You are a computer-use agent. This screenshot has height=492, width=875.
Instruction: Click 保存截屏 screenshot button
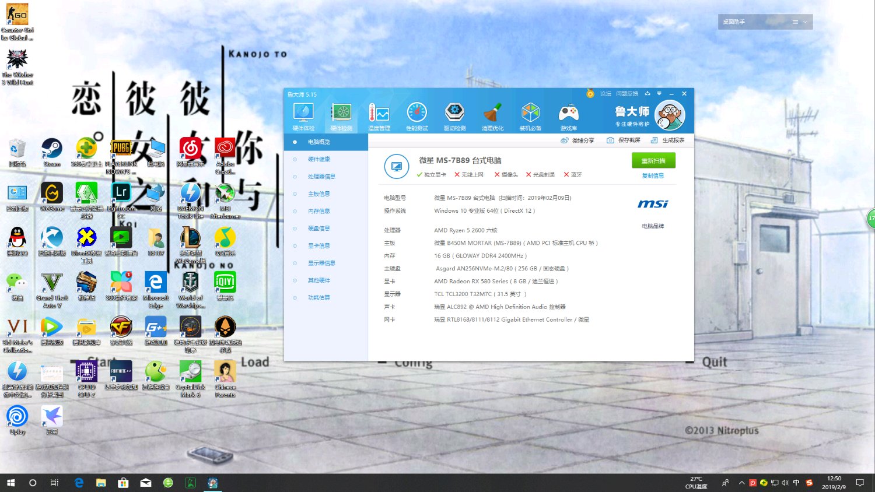(624, 140)
